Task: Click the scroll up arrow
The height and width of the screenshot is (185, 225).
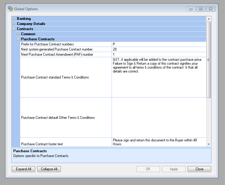Action: [209, 19]
